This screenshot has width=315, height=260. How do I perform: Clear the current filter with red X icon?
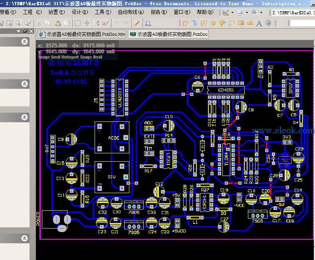pos(105,23)
